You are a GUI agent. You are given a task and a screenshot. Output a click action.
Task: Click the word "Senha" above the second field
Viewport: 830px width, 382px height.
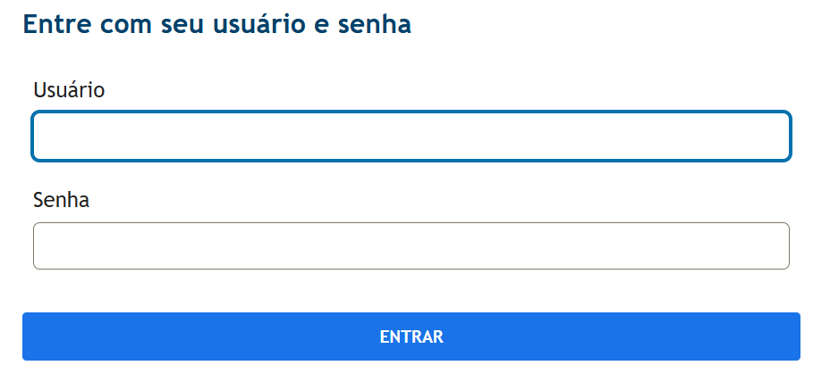point(61,199)
